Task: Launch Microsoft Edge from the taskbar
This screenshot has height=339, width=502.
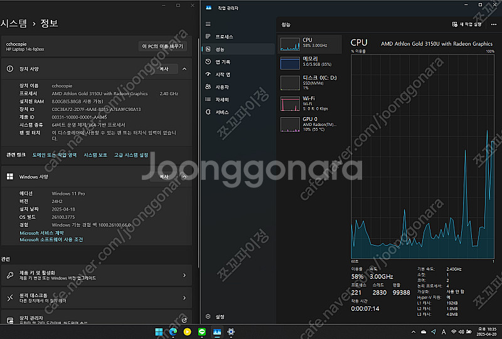Action: tap(173, 332)
